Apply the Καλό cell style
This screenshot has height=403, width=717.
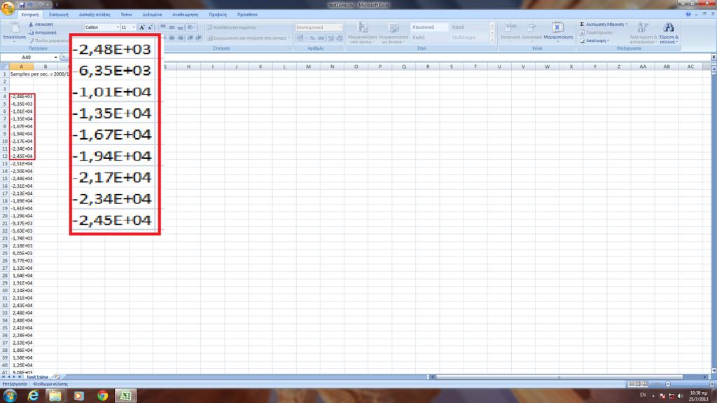(429, 38)
